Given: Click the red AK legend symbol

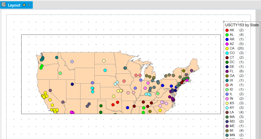Looking at the screenshot, I should pos(227,30).
